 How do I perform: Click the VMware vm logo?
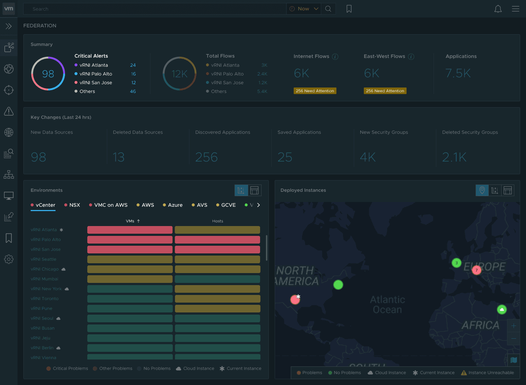(x=9, y=8)
